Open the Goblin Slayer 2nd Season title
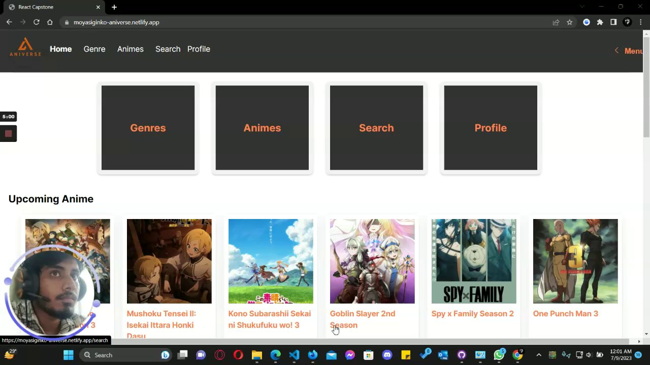Viewport: 650px width, 365px height. pos(363,319)
